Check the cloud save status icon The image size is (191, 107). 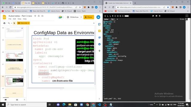click(42, 16)
